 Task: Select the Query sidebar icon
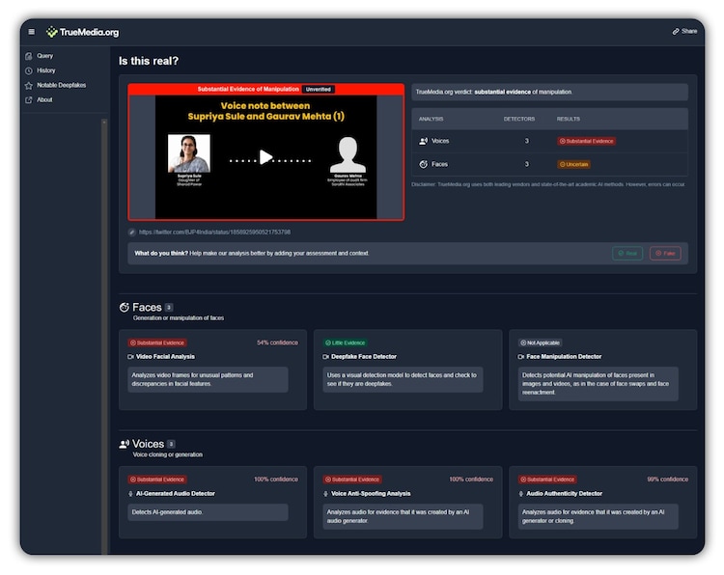point(28,56)
